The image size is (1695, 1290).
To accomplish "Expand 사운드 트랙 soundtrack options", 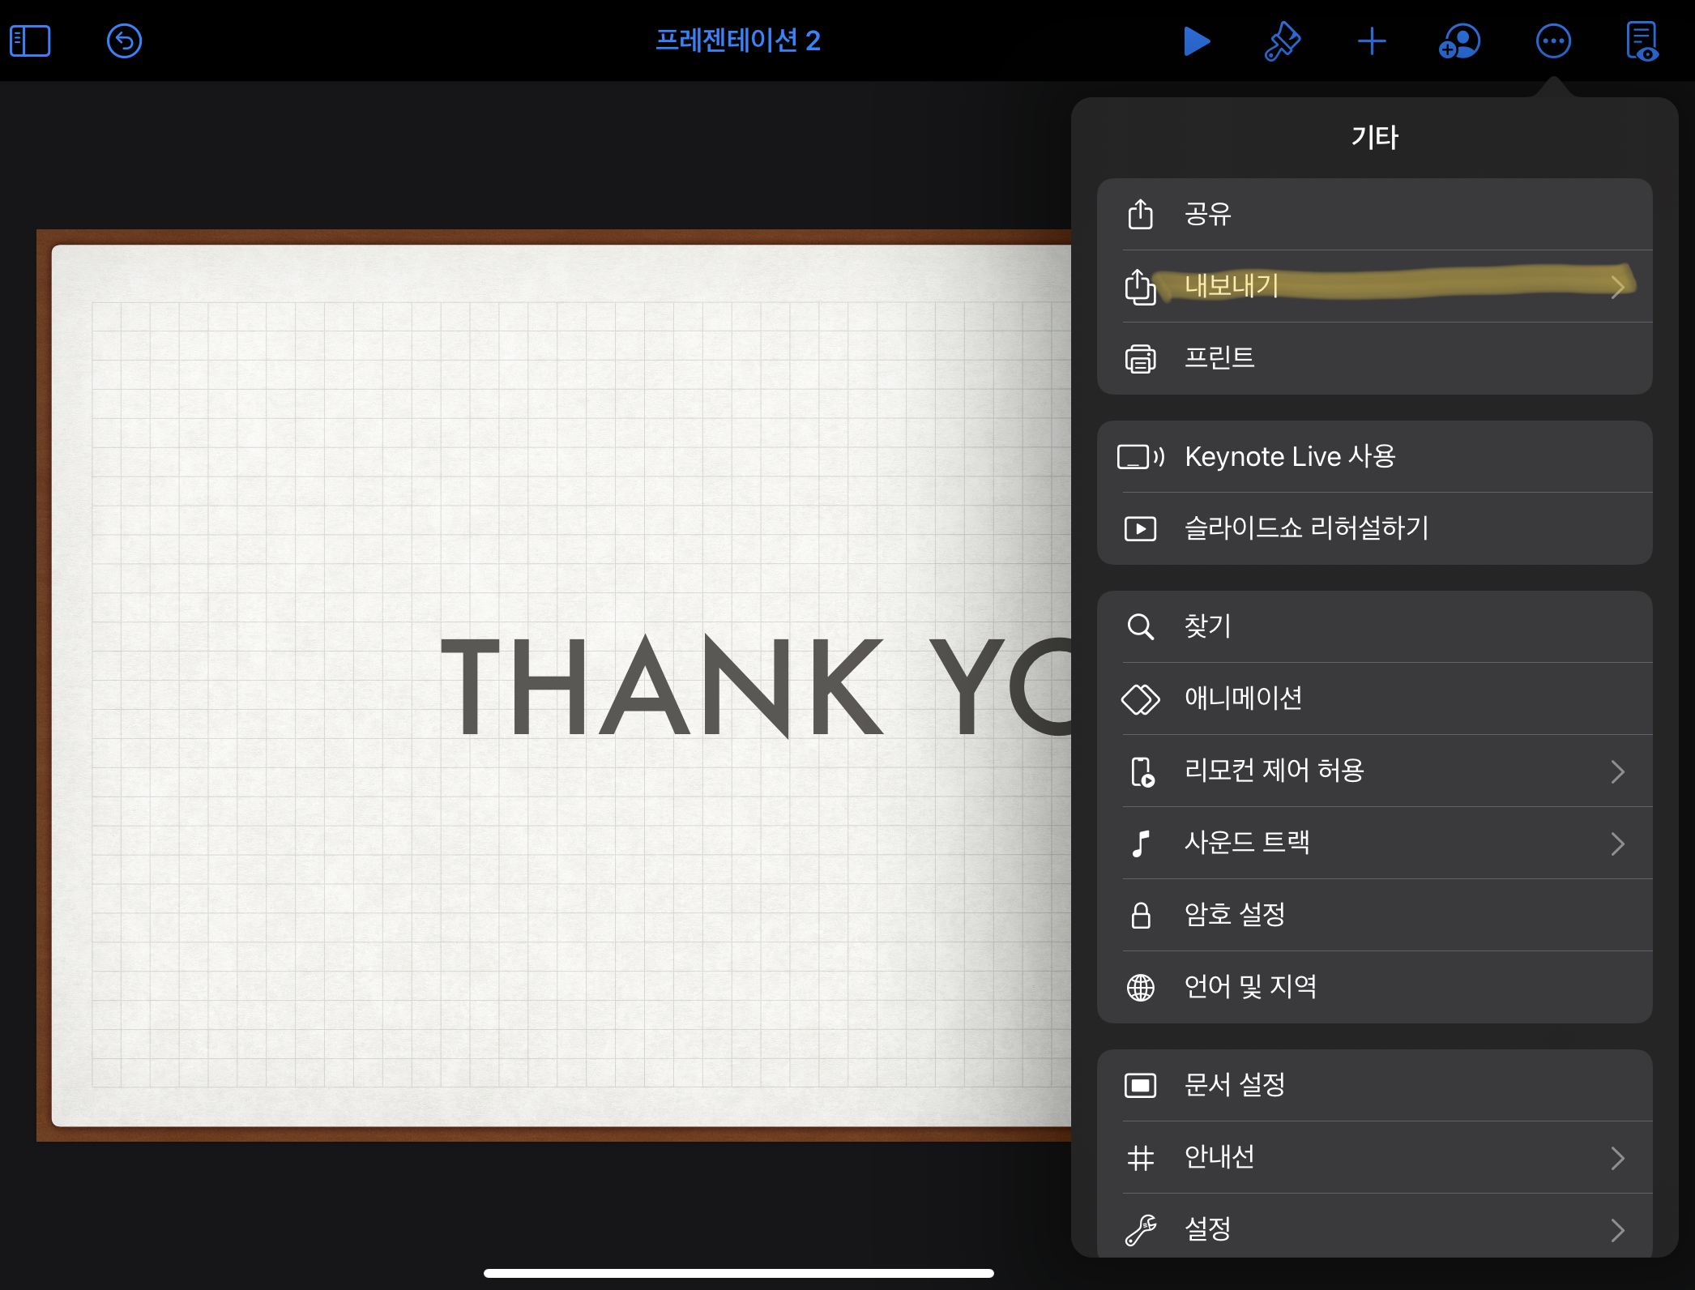I will pyautogui.click(x=1374, y=843).
